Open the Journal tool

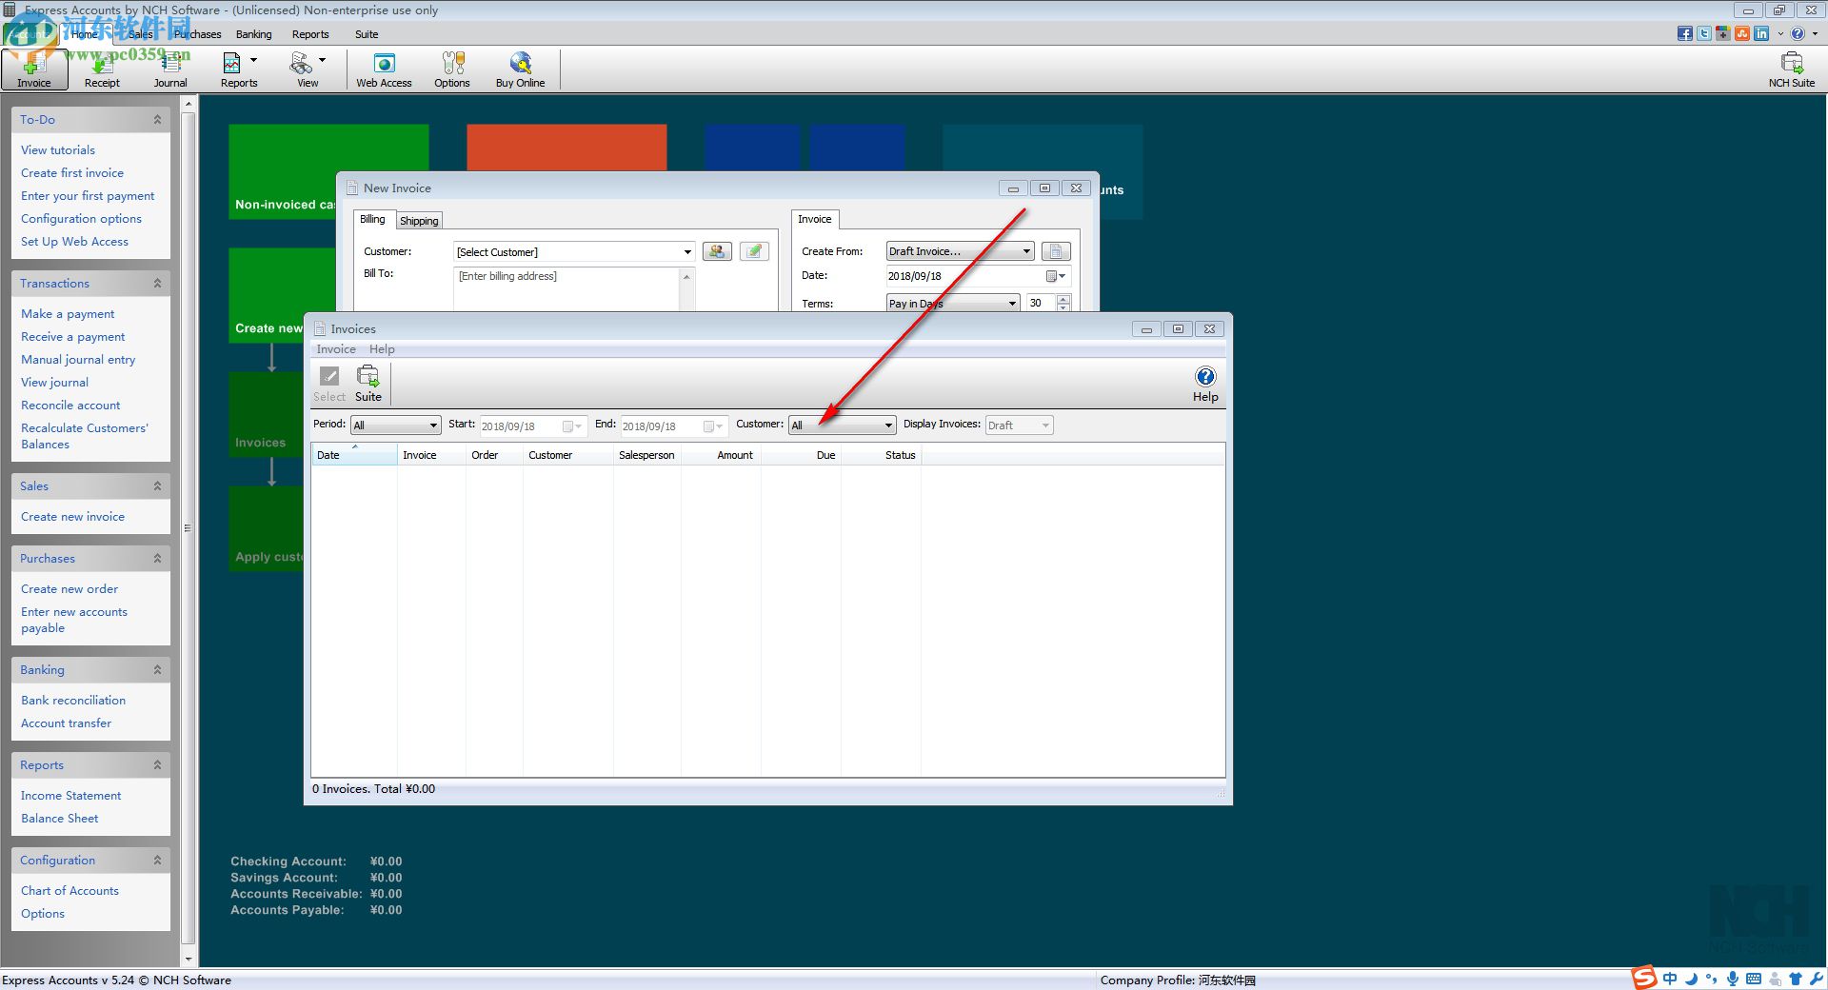(x=169, y=67)
